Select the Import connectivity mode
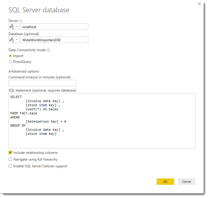Viewport: 208px width, 198px height. coord(10,56)
